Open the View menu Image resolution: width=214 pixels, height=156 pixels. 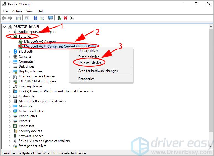(x=30, y=11)
